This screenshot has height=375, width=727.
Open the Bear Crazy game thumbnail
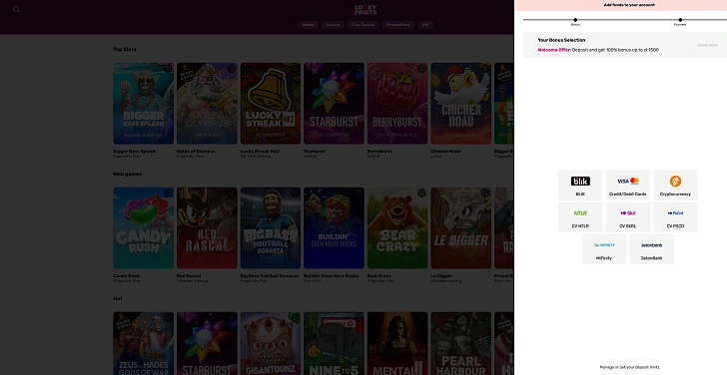pos(397,227)
